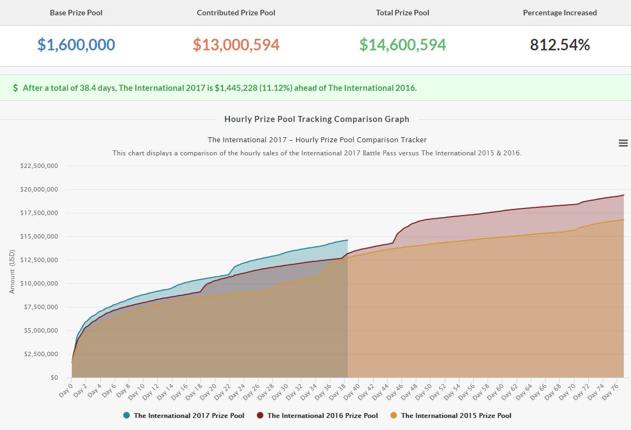Toggle The International 2015 Prize Pool series

pyautogui.click(x=456, y=416)
